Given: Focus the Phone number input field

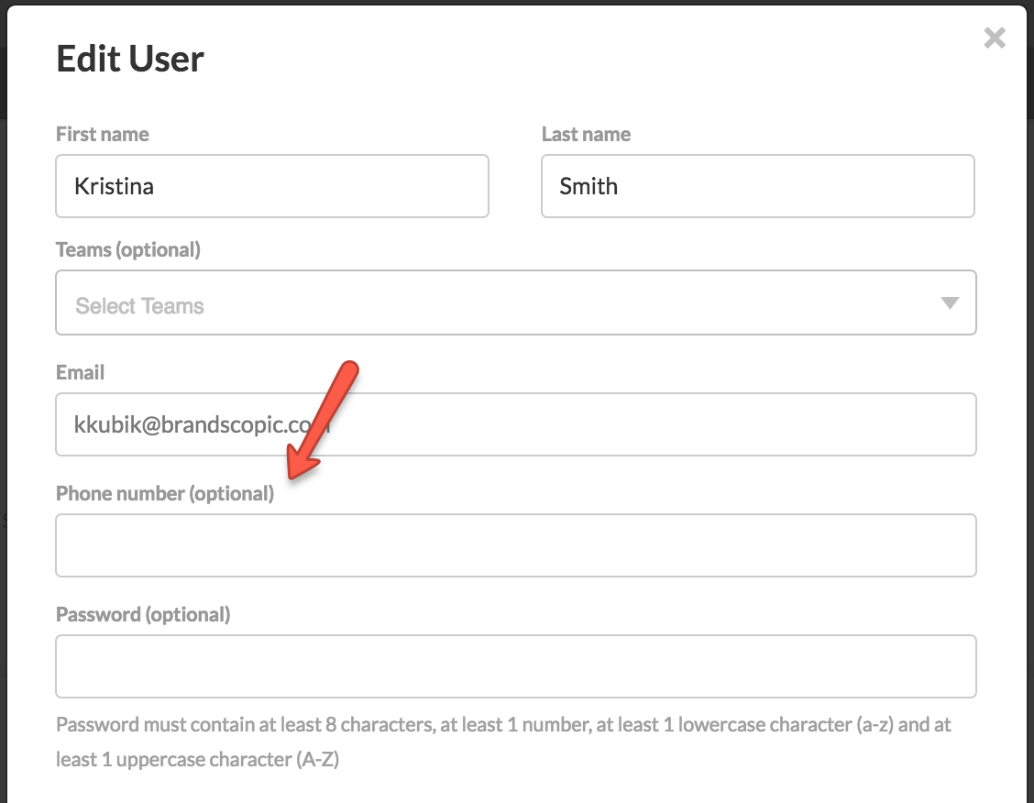Looking at the screenshot, I should [x=516, y=545].
